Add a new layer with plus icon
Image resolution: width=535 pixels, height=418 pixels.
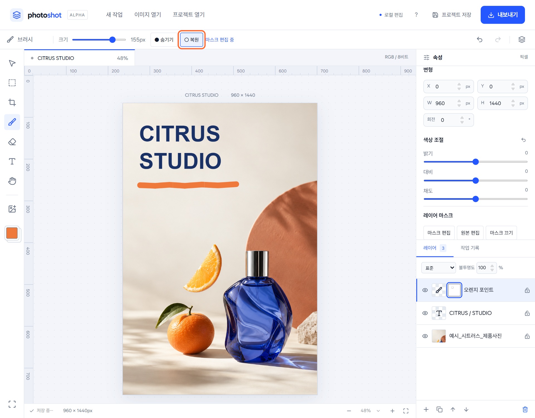(426, 409)
